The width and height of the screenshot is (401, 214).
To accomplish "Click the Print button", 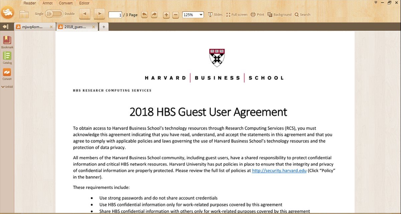I will click(257, 15).
